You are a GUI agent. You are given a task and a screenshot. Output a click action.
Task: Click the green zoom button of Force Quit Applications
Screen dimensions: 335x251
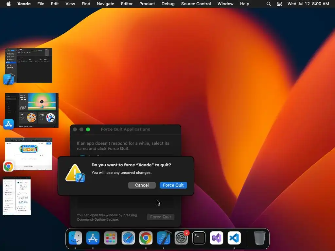pos(88,129)
